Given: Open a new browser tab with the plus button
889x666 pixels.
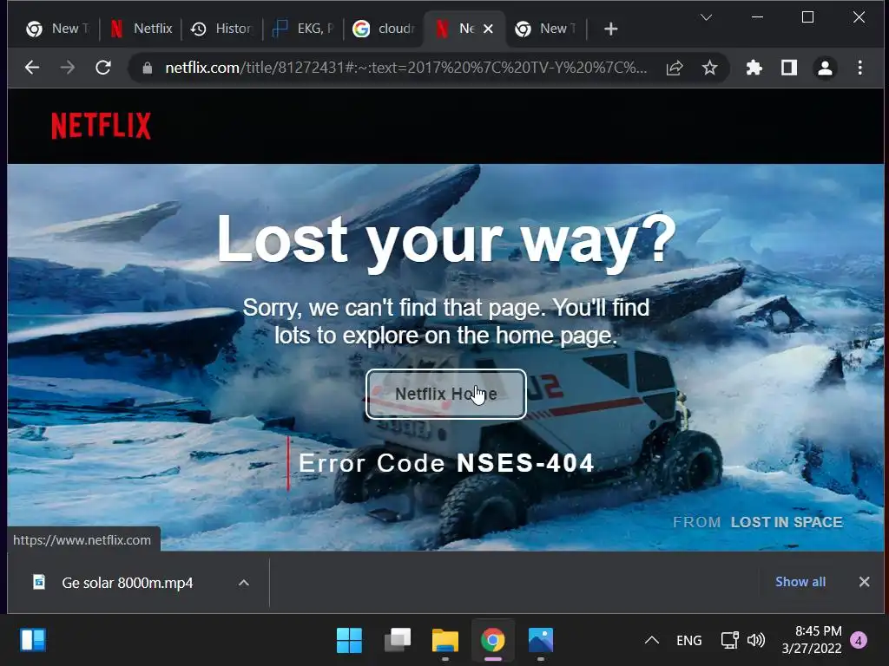Looking at the screenshot, I should click(x=610, y=29).
